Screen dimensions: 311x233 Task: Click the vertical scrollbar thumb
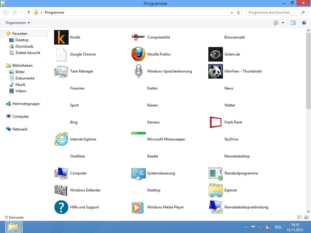tap(308, 71)
